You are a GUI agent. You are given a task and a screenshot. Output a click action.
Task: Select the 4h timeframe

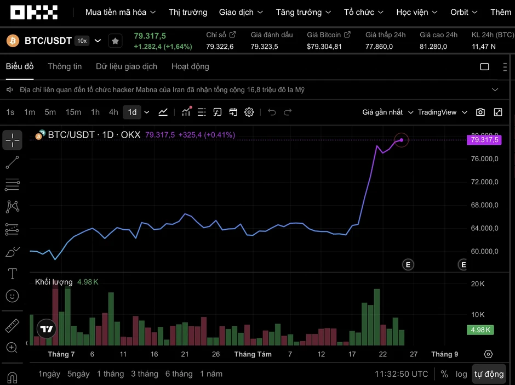pos(113,112)
